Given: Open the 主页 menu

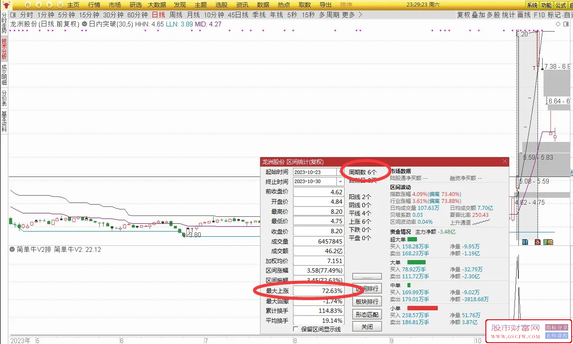Looking at the screenshot, I should pyautogui.click(x=73, y=5).
